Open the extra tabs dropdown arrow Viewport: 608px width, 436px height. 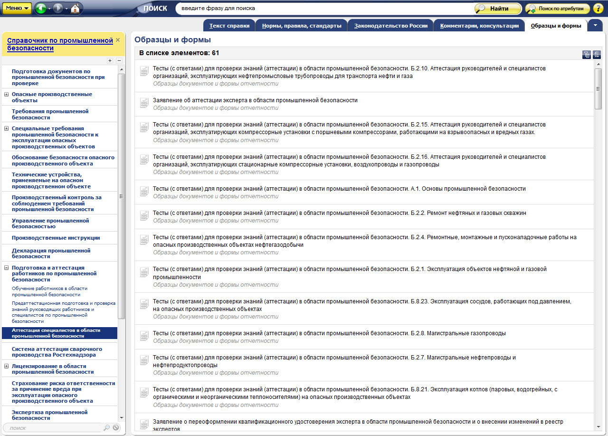pos(595,26)
